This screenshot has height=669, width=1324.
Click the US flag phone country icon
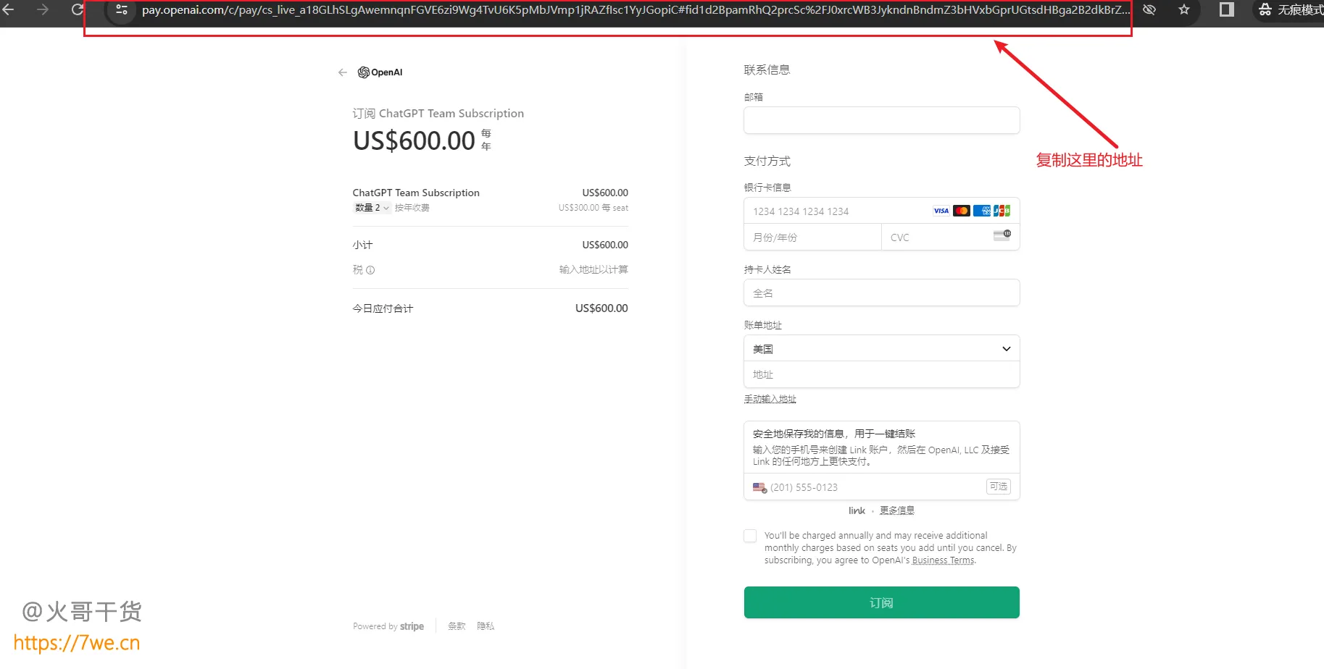759,487
